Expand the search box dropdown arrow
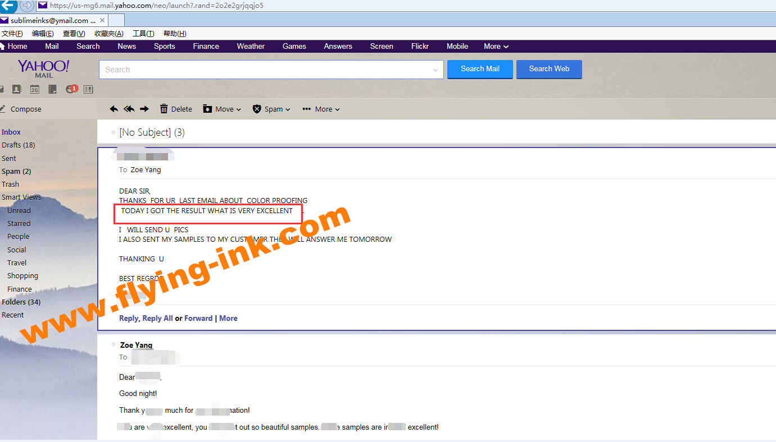 pos(435,70)
